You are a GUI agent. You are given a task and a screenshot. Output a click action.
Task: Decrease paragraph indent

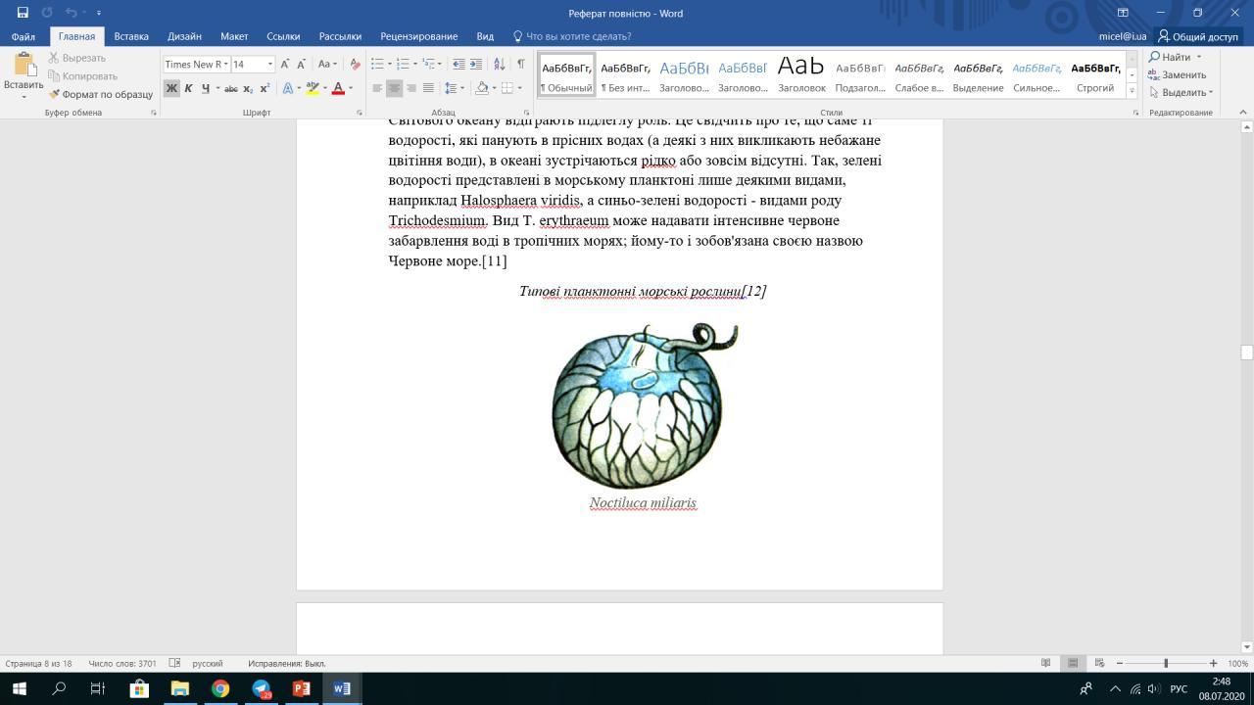(x=458, y=64)
